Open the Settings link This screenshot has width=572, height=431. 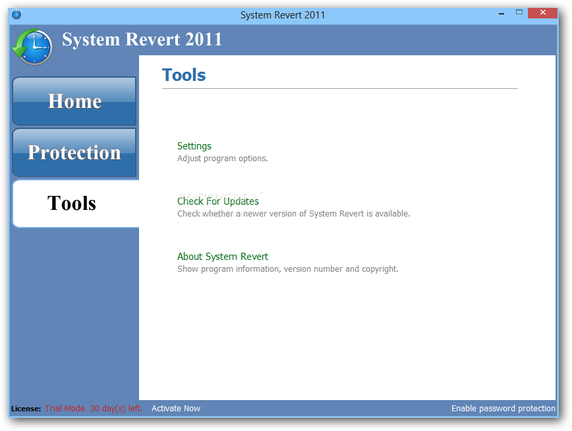click(x=194, y=146)
